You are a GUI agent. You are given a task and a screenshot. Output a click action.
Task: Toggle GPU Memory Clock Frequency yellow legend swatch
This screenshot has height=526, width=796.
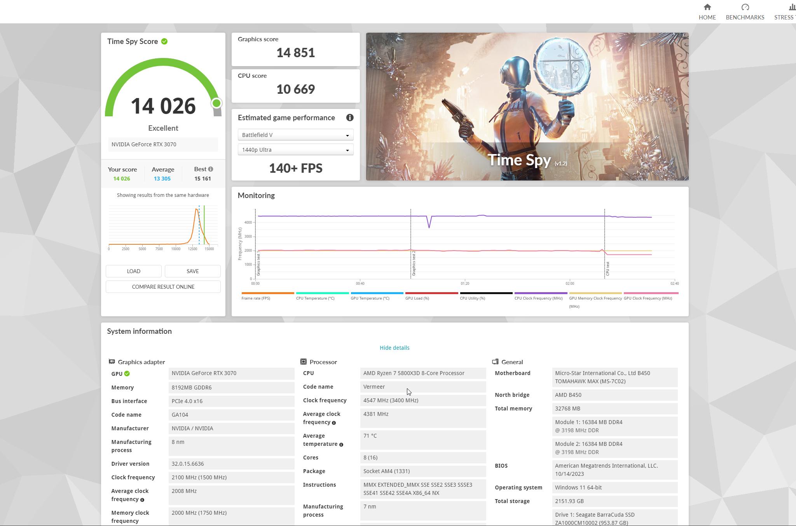coord(595,293)
